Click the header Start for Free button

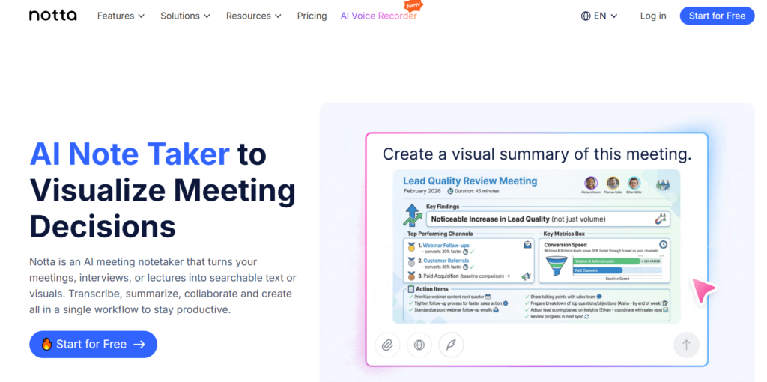pyautogui.click(x=717, y=16)
